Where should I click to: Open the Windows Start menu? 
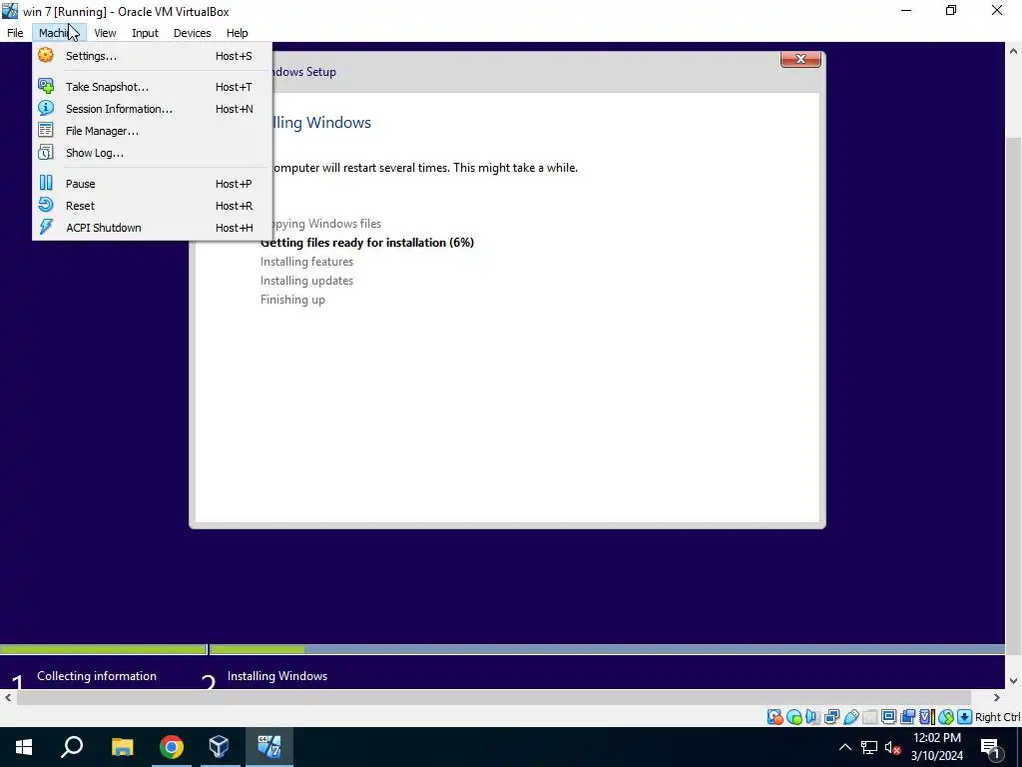(x=24, y=747)
